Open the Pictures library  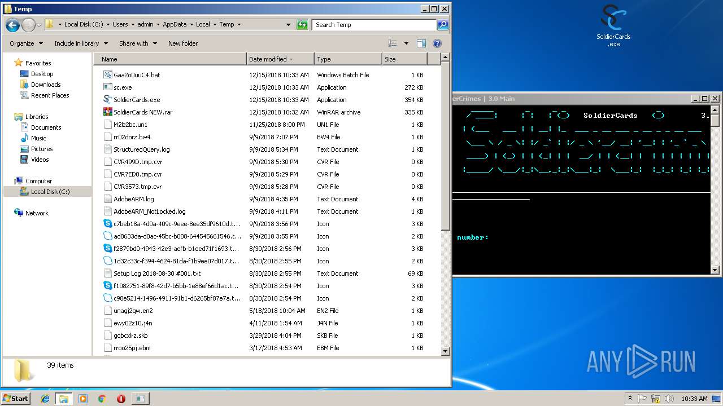[x=42, y=149]
